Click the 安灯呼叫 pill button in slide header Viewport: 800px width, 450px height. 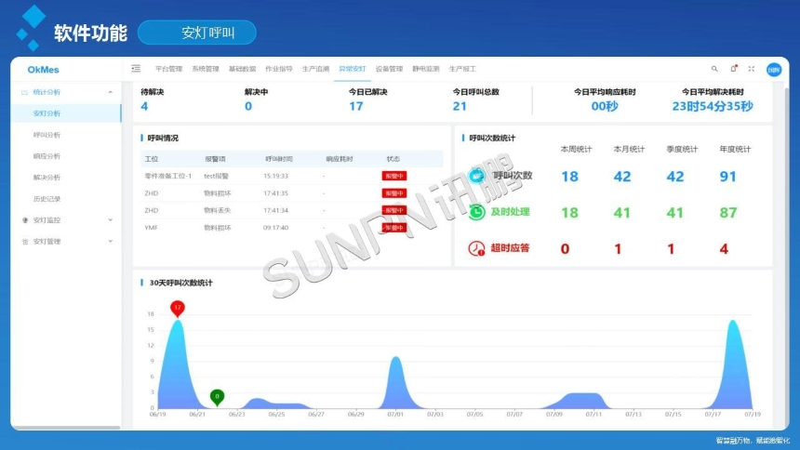click(197, 33)
